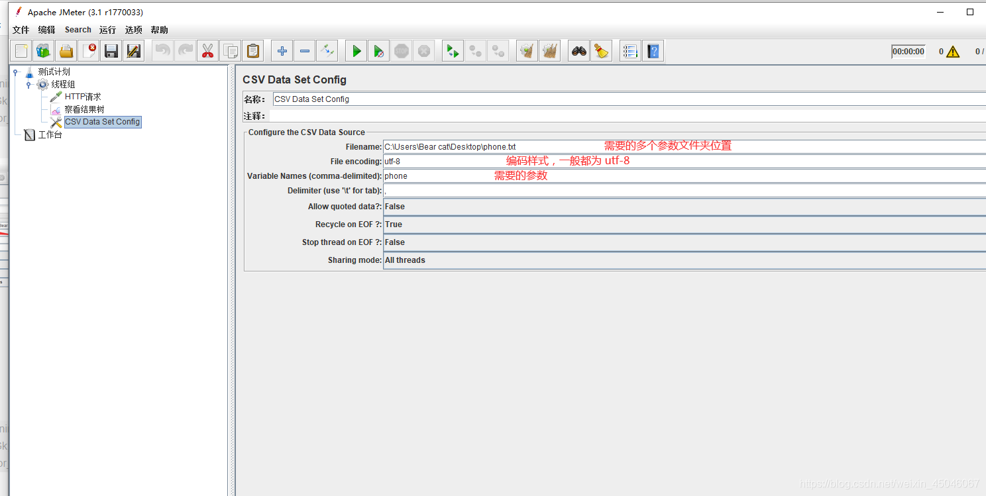Toggle enabled state of element icon
This screenshot has height=496, width=986.
coord(327,51)
